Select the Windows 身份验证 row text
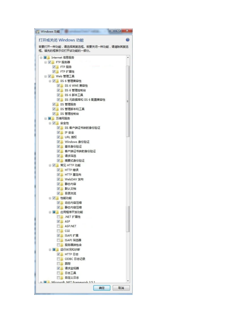Image resolution: width=227 pixels, height=322 pixels. (x=77, y=142)
